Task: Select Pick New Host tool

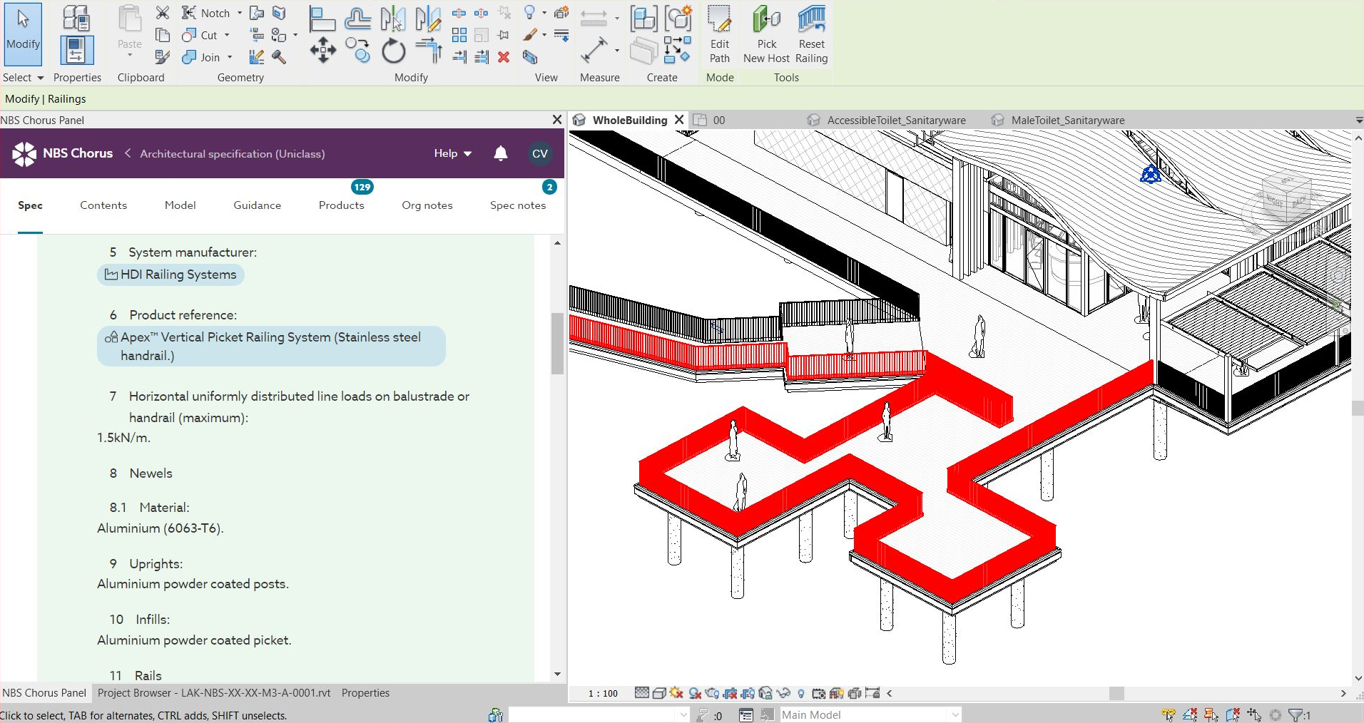Action: pyautogui.click(x=765, y=34)
